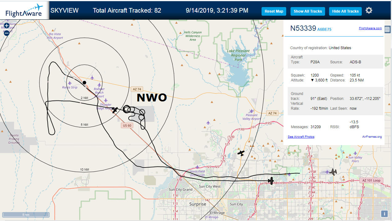Zoom out the map with minus button
This screenshot has width=392, height=221.
pos(6,33)
